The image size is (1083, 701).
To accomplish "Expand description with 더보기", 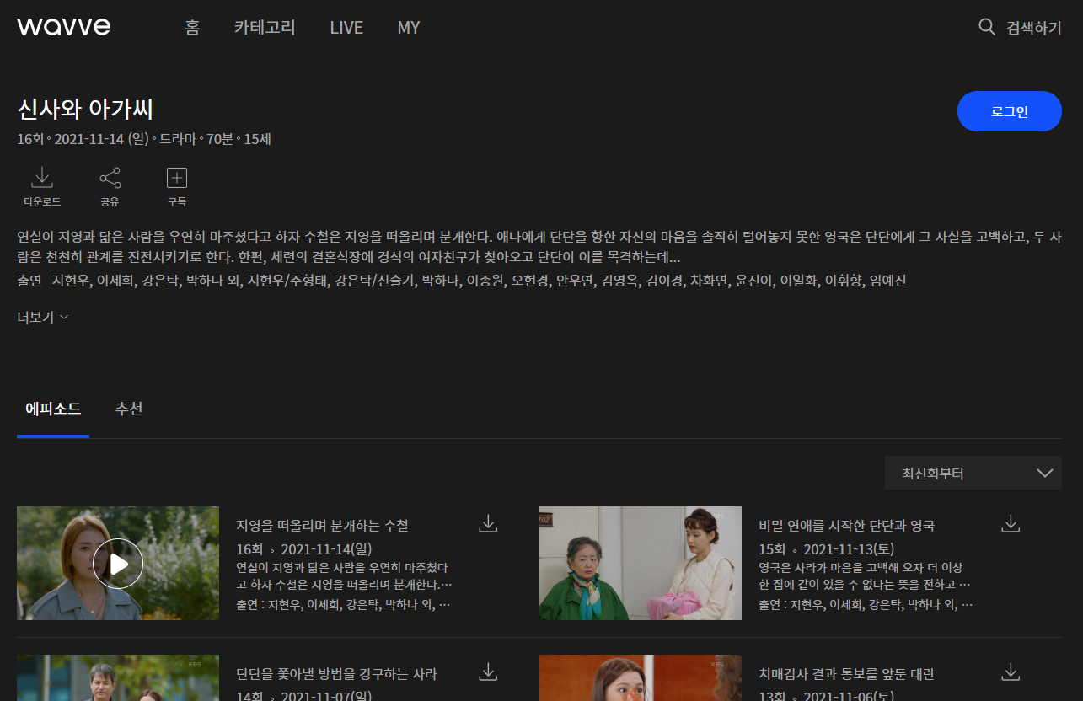I will click(43, 318).
